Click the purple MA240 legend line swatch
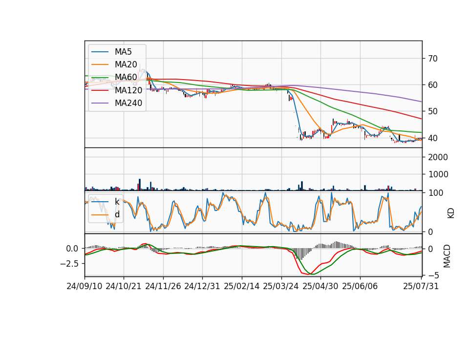 [x=100, y=103]
